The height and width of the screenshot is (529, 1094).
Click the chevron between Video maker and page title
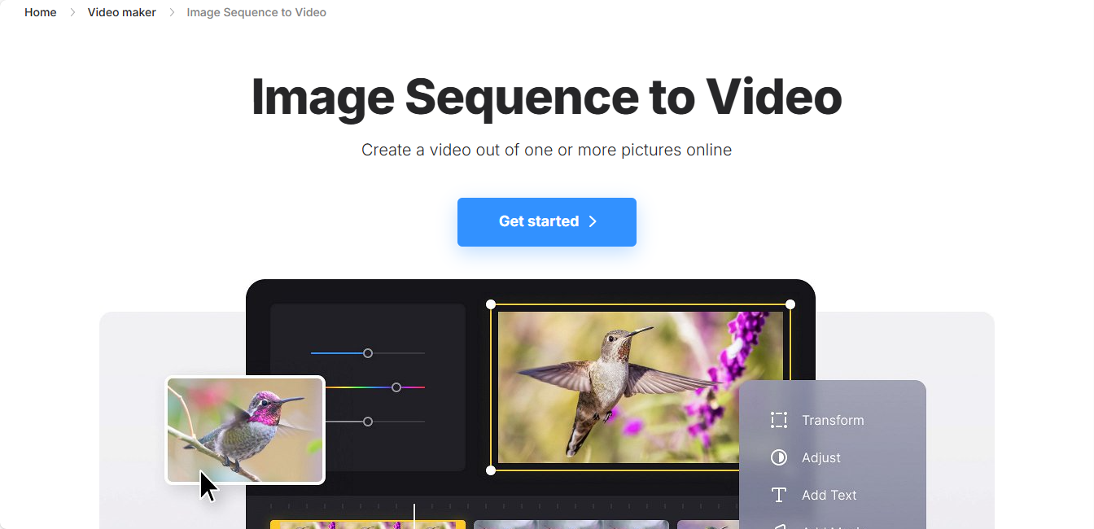click(x=170, y=12)
